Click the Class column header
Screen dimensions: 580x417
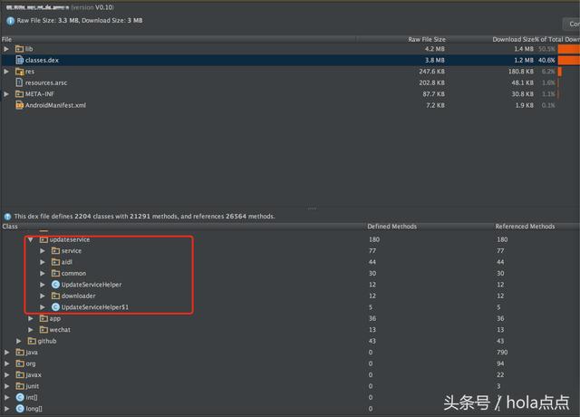[x=10, y=227]
